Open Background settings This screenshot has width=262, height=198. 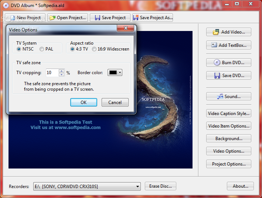coord(229,139)
